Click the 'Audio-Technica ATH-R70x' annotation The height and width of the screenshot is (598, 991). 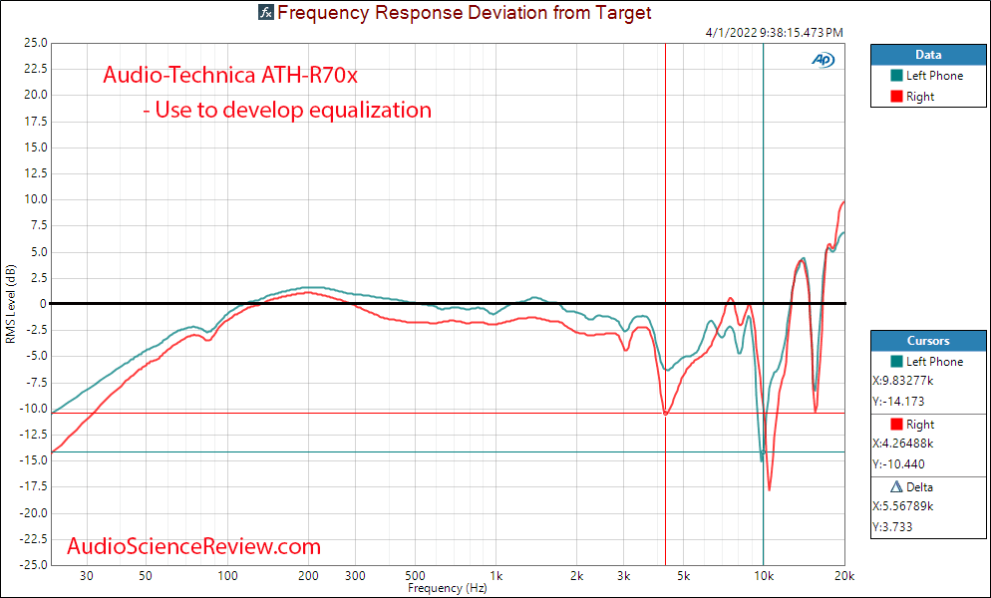click(x=230, y=75)
